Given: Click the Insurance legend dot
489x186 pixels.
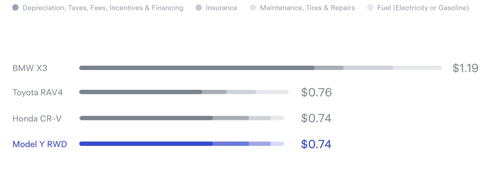Looking at the screenshot, I should click(x=199, y=8).
